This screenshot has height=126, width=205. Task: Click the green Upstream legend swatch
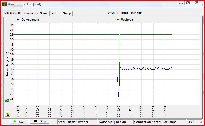[x=118, y=20]
